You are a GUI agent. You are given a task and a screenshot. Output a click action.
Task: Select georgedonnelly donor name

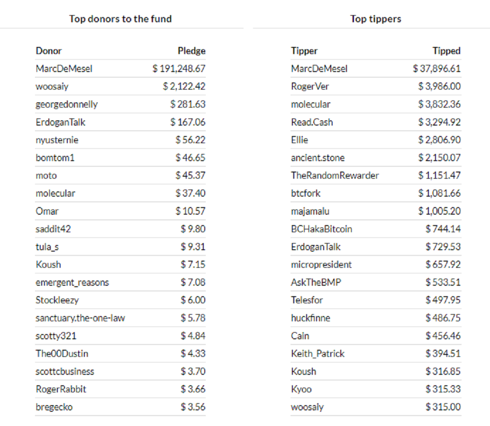click(x=66, y=104)
